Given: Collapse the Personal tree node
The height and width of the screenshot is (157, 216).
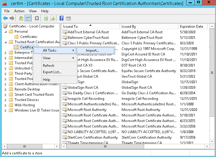Looking at the screenshot, I should coord(6,32).
